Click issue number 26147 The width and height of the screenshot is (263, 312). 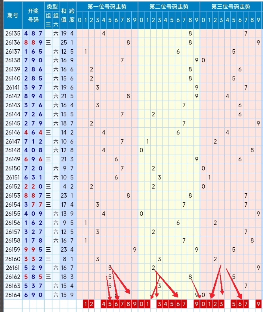tap(13, 142)
